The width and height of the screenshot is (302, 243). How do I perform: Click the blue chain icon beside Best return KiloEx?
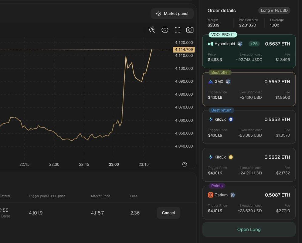click(x=231, y=119)
